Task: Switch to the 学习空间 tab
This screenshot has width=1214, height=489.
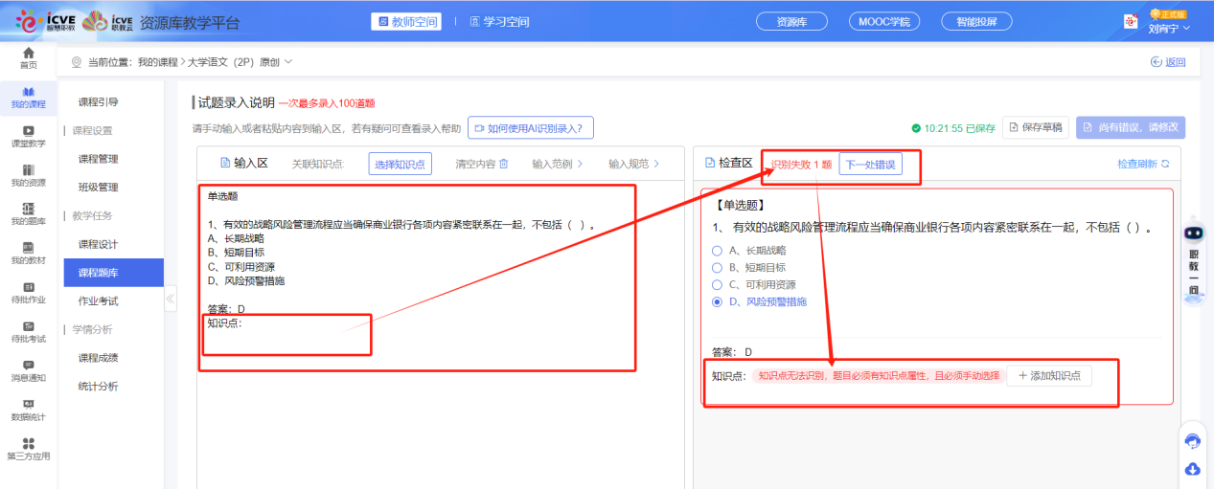Action: pyautogui.click(x=493, y=21)
